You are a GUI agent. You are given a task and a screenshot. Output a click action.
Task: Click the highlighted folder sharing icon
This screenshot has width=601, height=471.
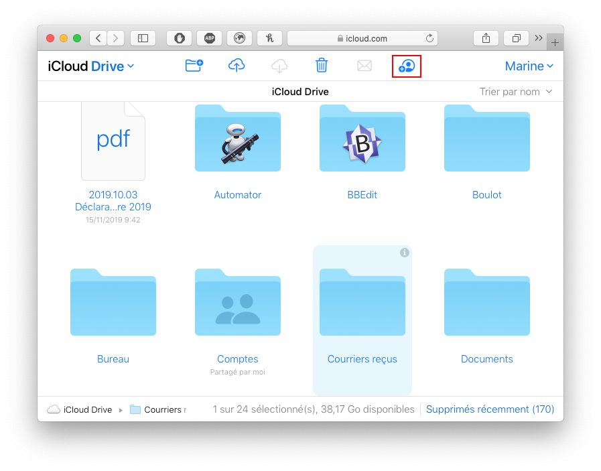[406, 65]
